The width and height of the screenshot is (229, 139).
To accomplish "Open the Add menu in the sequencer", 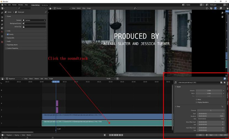I will (42, 79).
